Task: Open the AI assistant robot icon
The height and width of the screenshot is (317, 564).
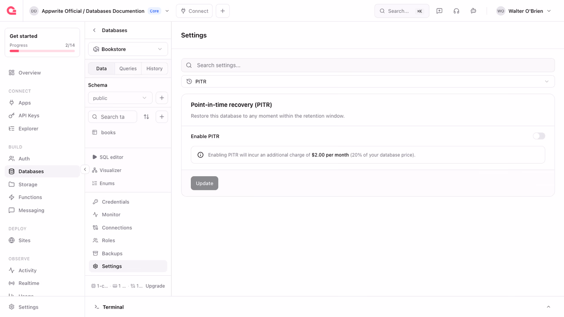Action: click(473, 11)
